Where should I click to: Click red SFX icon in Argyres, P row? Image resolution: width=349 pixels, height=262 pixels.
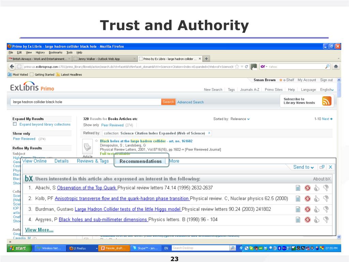point(308,220)
